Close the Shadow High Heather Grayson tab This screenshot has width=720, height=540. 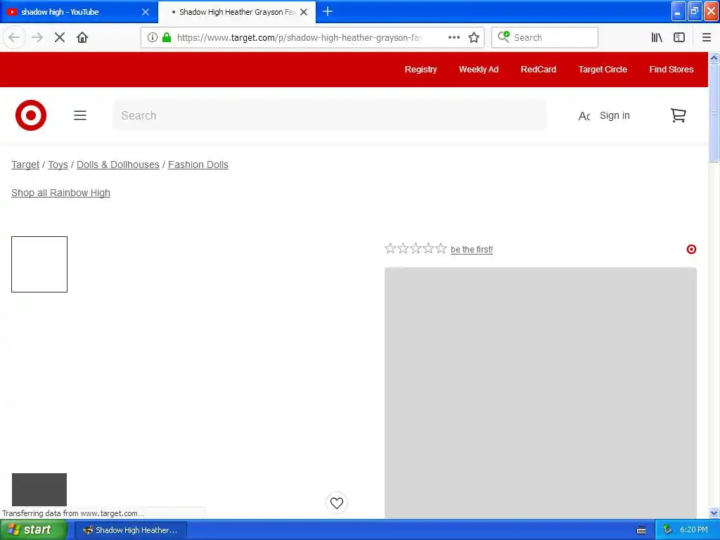click(x=304, y=12)
